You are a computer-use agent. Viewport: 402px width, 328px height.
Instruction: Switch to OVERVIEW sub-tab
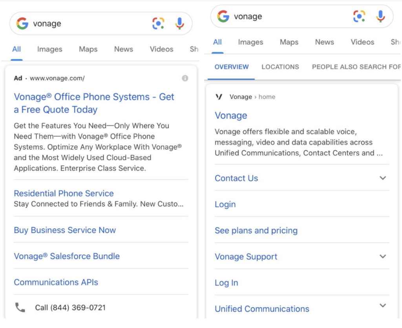[x=232, y=67]
